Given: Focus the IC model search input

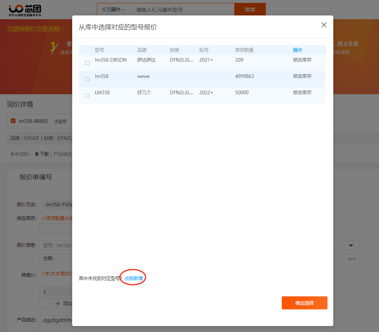Looking at the screenshot, I should tap(182, 10).
